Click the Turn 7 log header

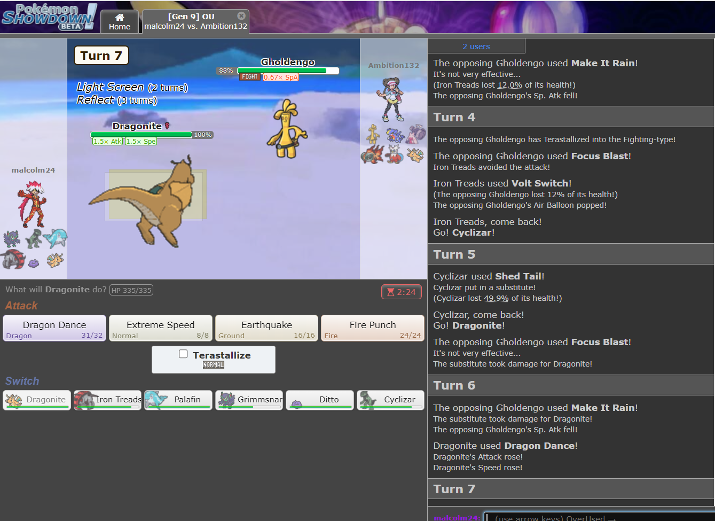[571, 489]
